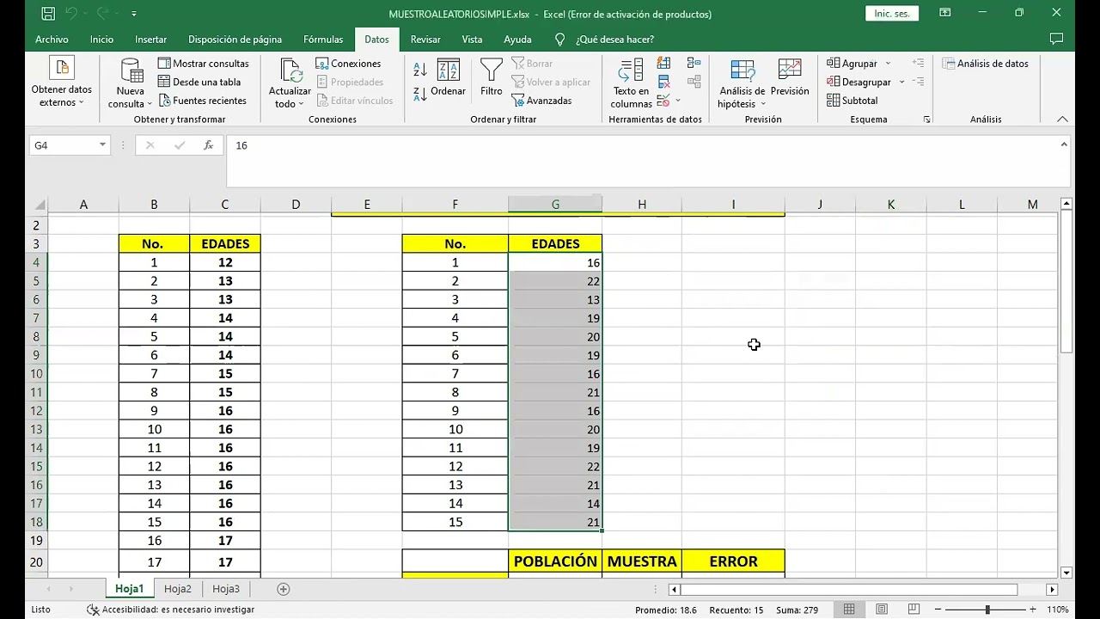Open the Vista tab
Image resolution: width=1100 pixels, height=619 pixels.
[x=472, y=40]
